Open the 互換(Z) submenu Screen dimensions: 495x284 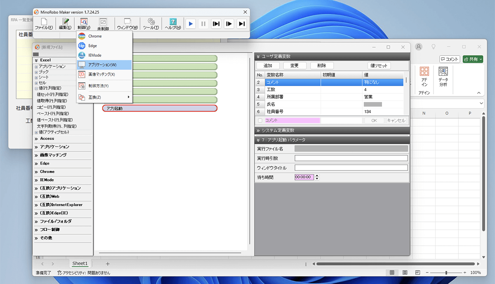[104, 97]
